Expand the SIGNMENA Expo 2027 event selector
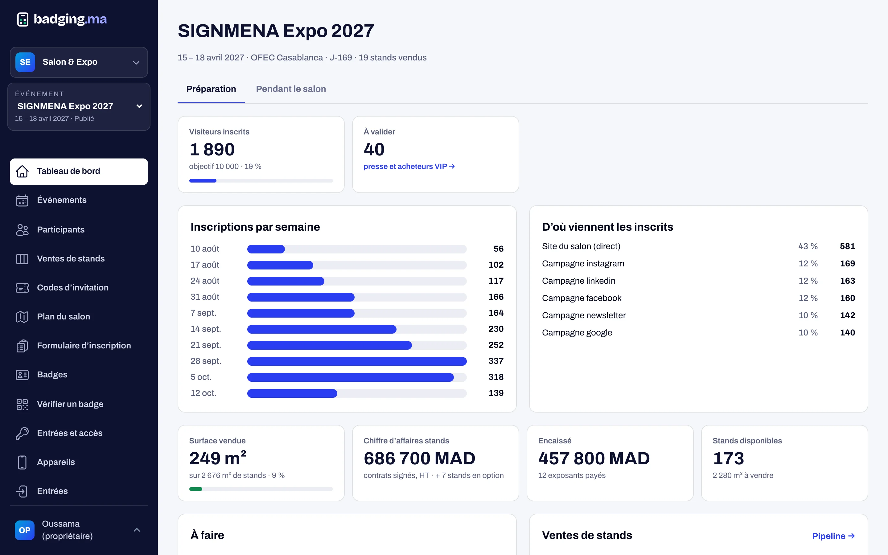The width and height of the screenshot is (888, 555). click(79, 106)
